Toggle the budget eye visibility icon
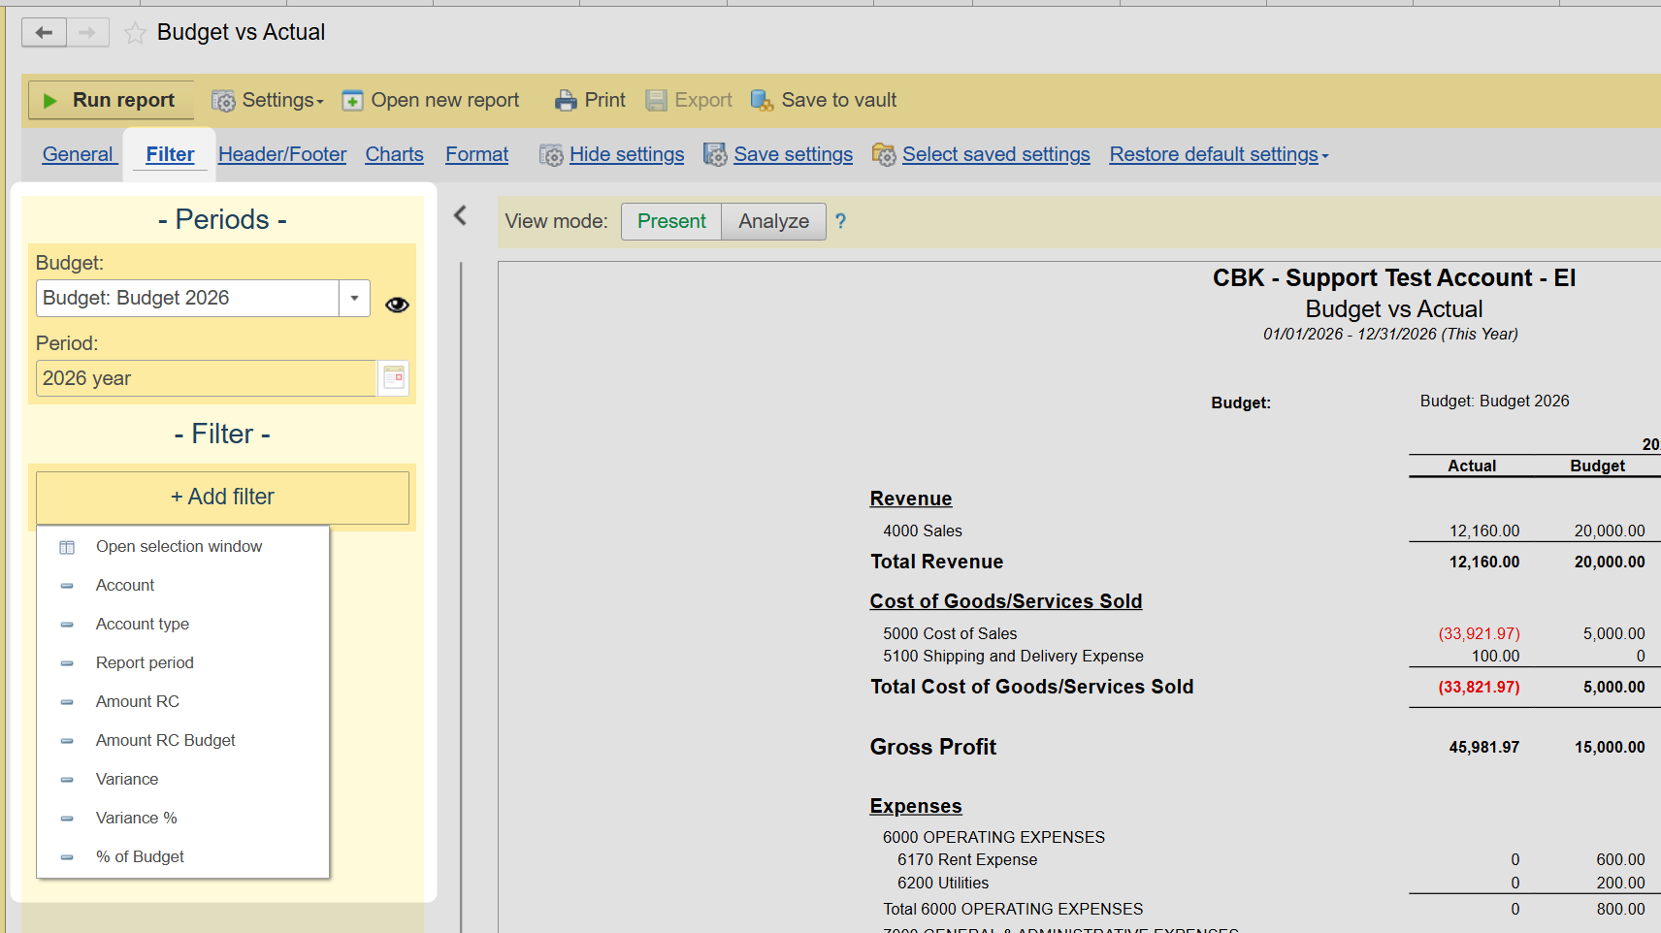The height and width of the screenshot is (933, 1661). click(x=397, y=305)
